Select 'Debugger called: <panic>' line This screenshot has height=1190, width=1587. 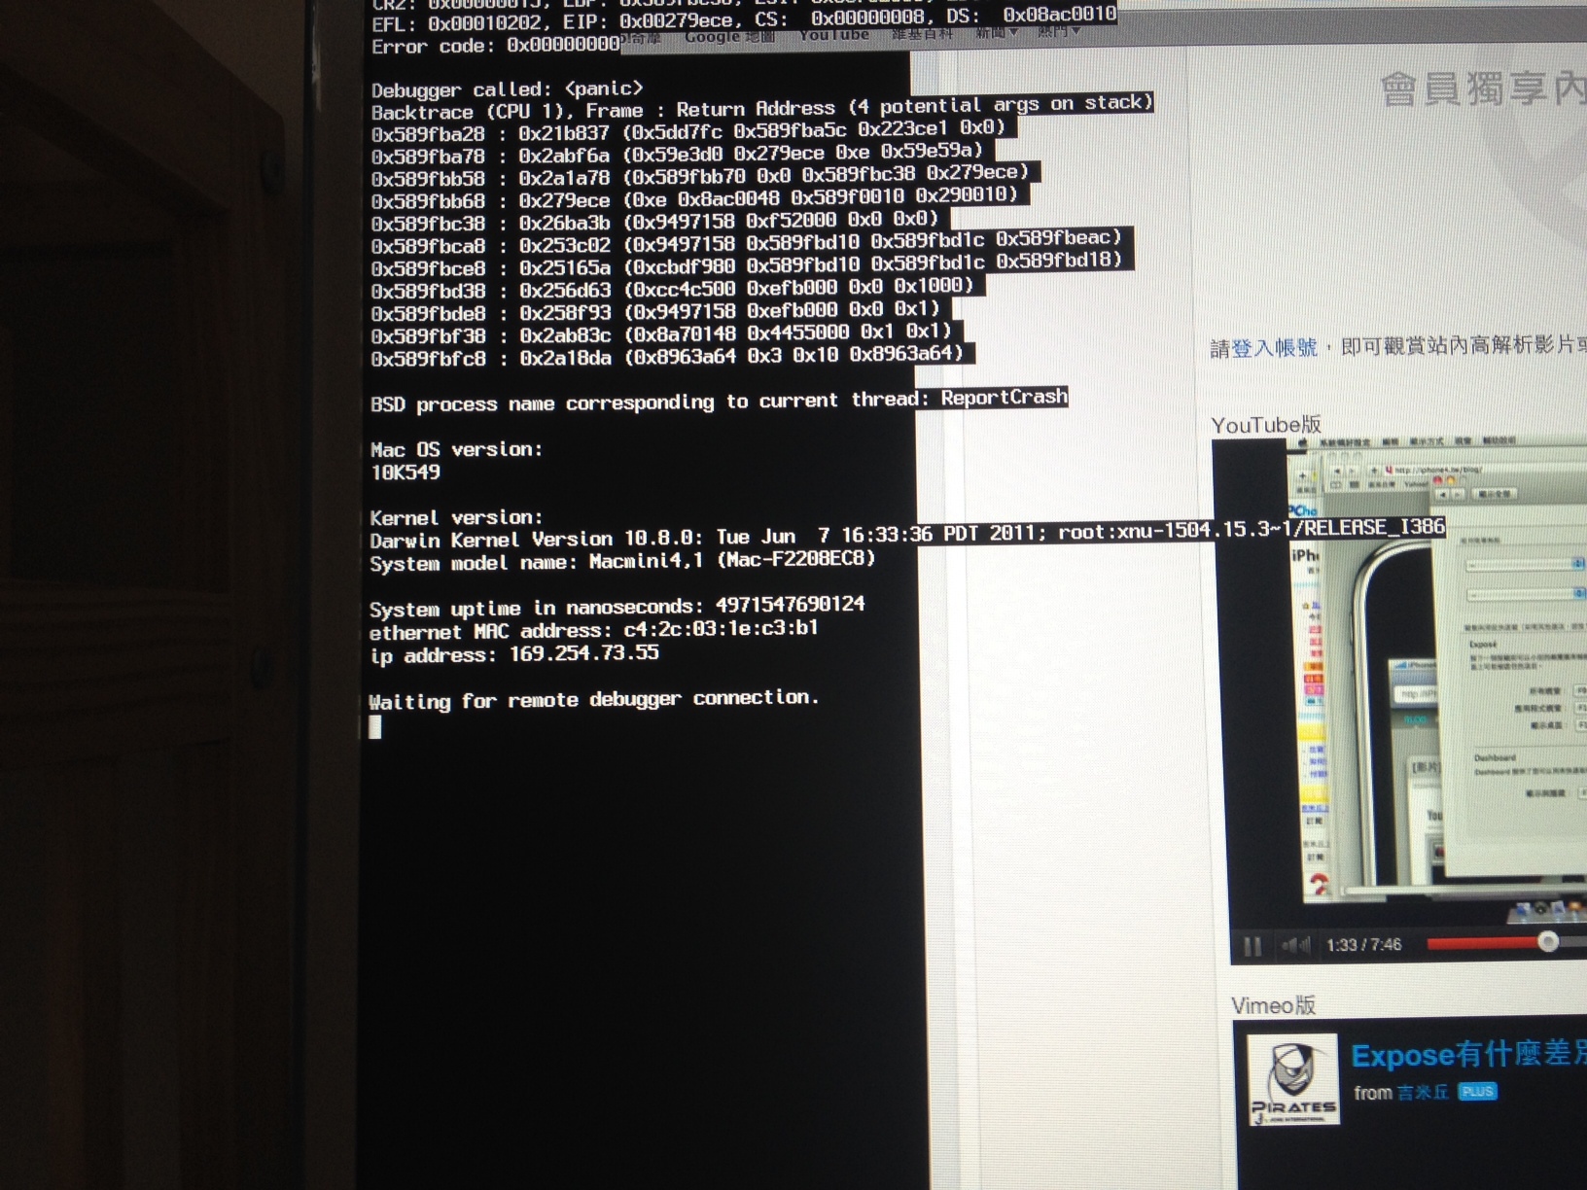click(507, 89)
